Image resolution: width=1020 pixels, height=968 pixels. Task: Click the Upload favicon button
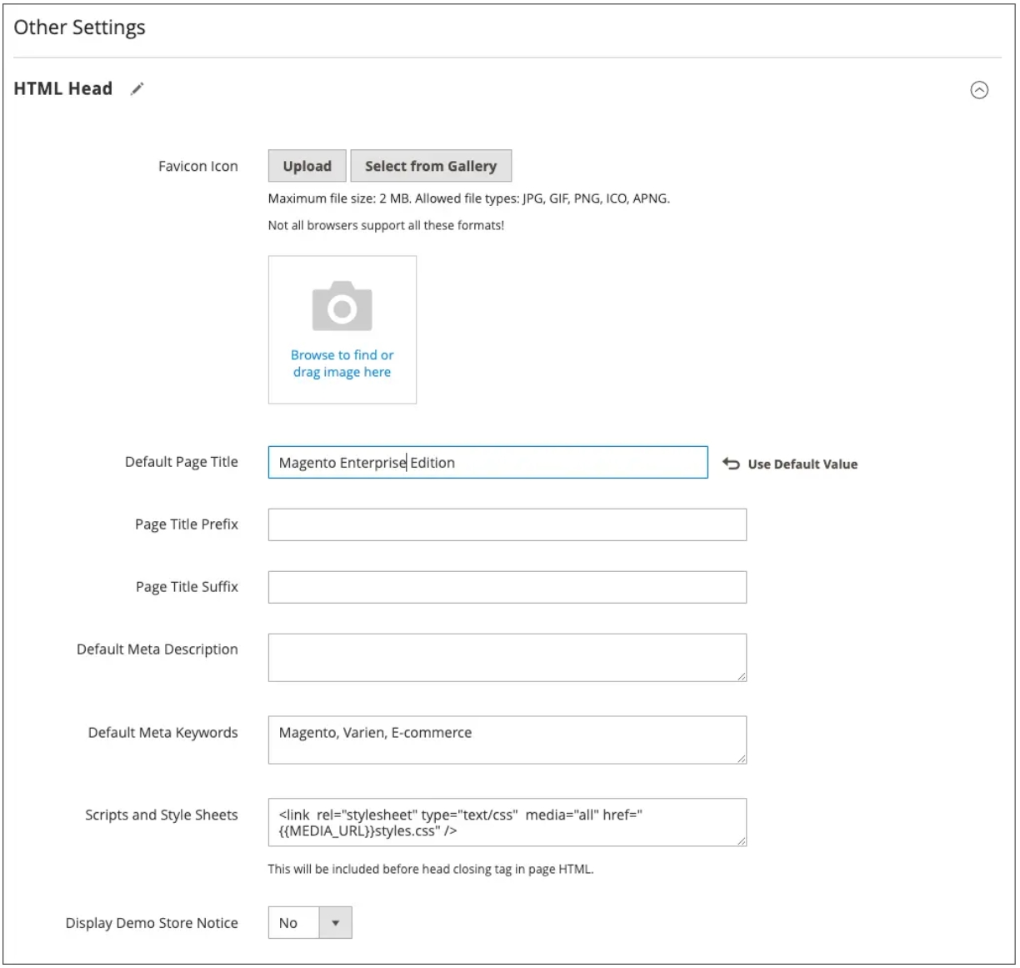pyautogui.click(x=307, y=166)
